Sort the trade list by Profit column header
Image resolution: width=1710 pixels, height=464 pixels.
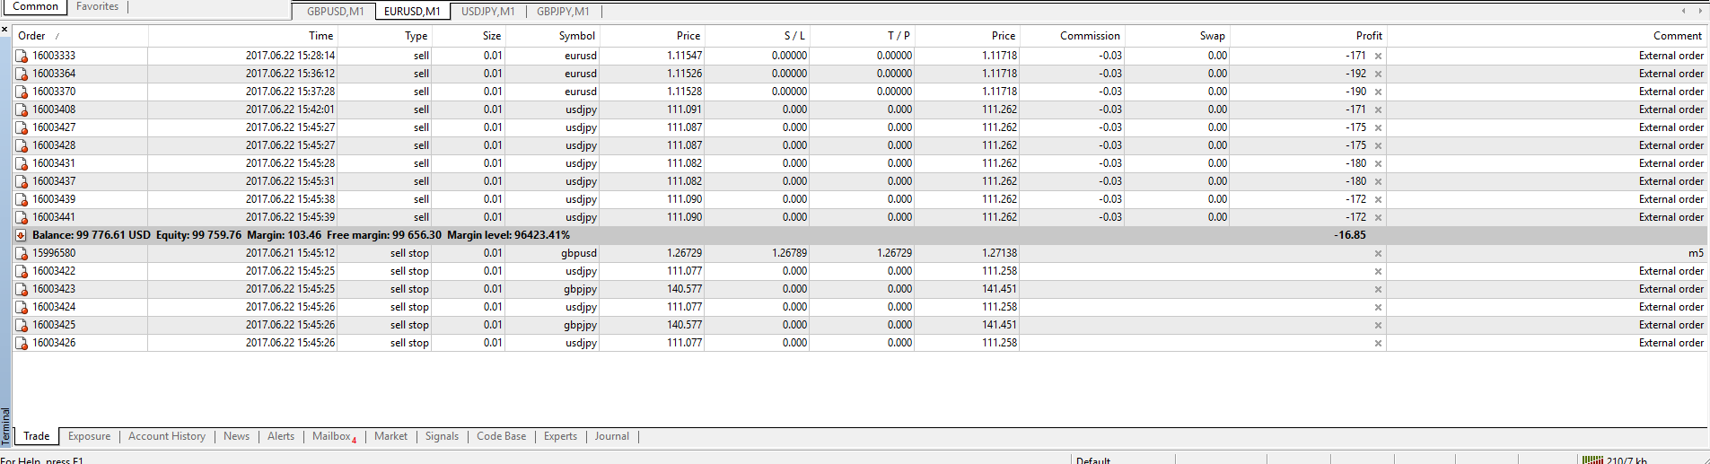click(1368, 36)
